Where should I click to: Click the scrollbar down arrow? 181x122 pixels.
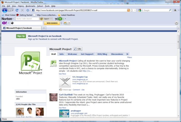(x=178, y=116)
